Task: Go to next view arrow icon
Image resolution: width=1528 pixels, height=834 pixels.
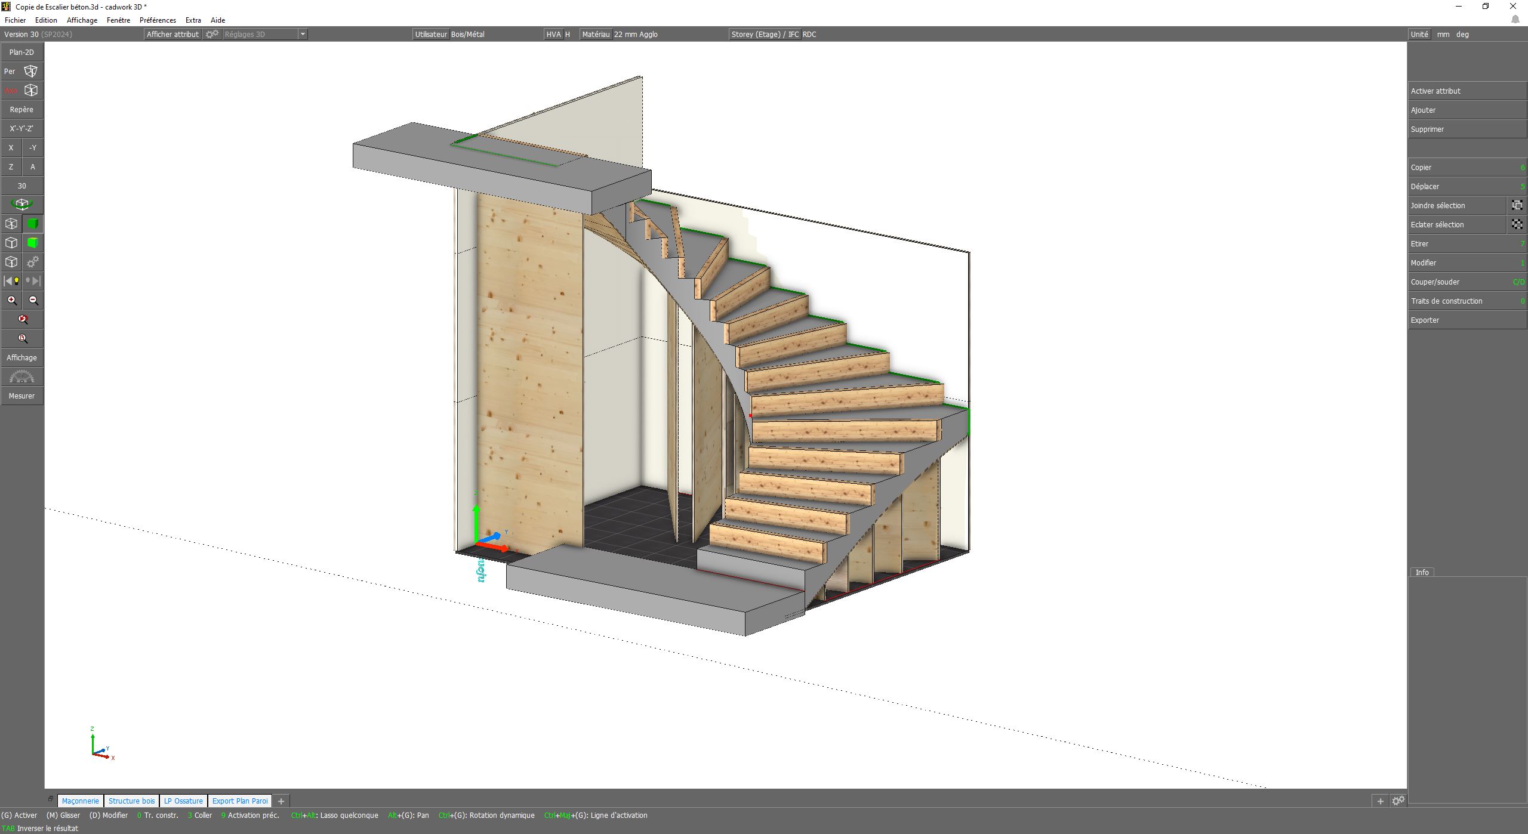Action: pos(33,281)
